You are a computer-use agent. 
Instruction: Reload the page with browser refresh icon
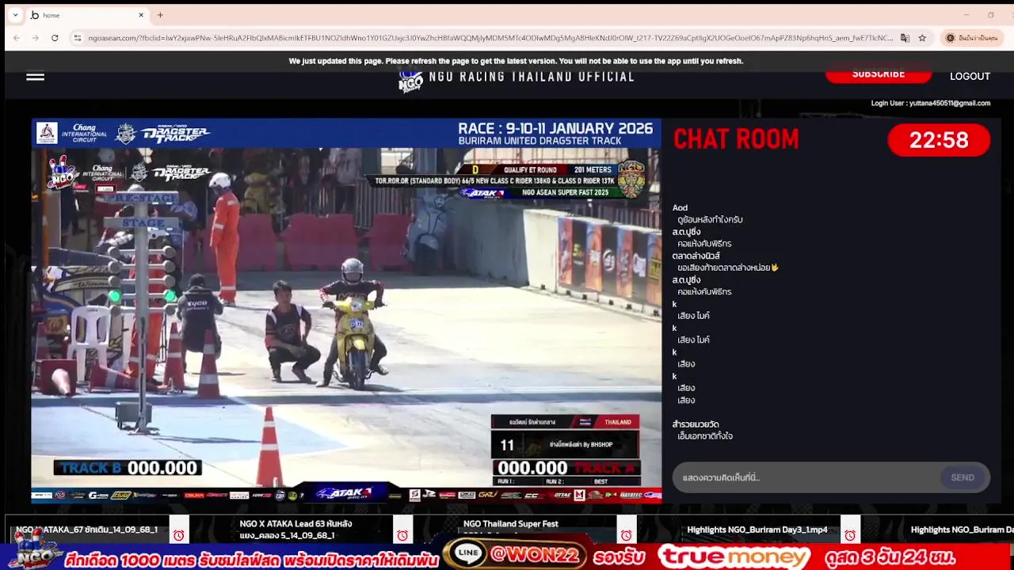55,38
